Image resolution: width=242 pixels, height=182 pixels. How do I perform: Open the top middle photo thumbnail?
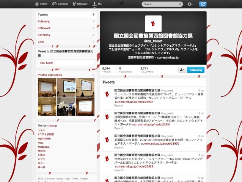pyautogui.click(x=66, y=87)
